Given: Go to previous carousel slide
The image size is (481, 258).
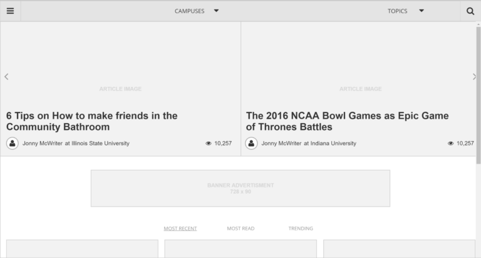Looking at the screenshot, I should pyautogui.click(x=6, y=77).
